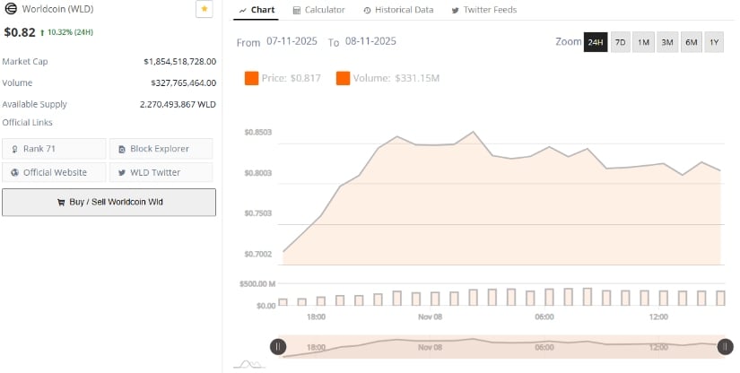This screenshot has width=740, height=373.
Task: Click Buy / Sell Worldcoin Wld button
Action: tap(109, 202)
